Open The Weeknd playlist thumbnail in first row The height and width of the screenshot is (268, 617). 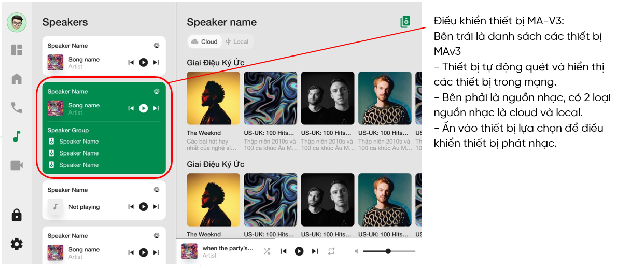213,98
